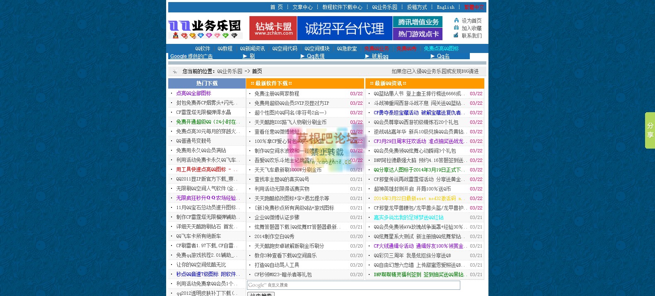Open the Google 提供的广告 link

(191, 56)
